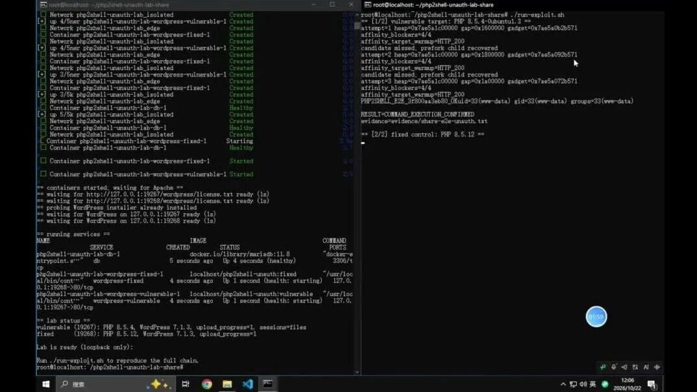Click the AI icon in the floating toolbar
Screen dimensions: 697x392
pyautogui.click(x=646, y=367)
